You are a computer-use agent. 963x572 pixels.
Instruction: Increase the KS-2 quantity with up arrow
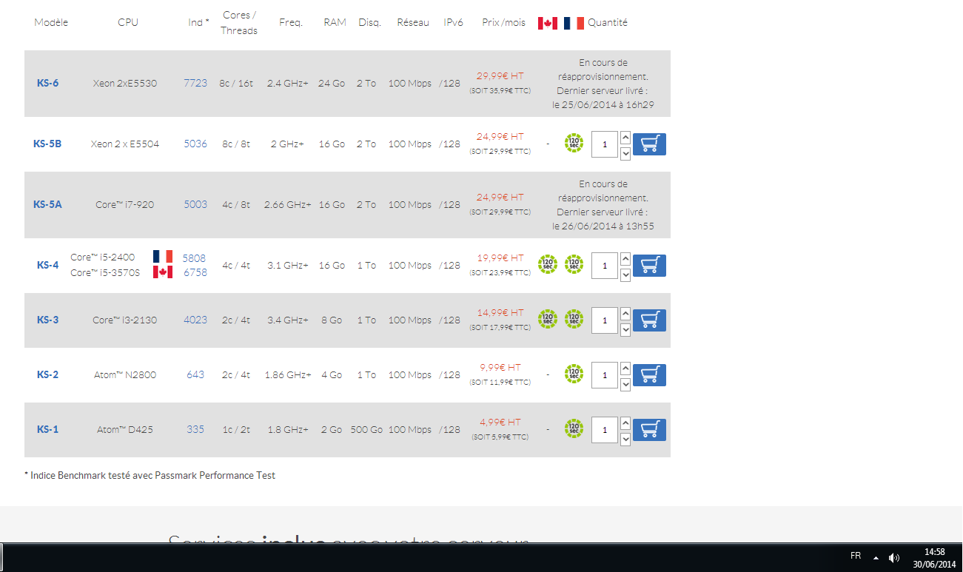(625, 369)
